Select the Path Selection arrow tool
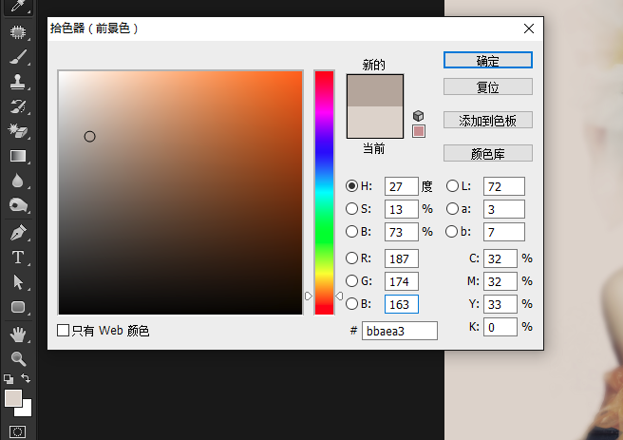Screen dimensions: 623x440 [x=18, y=282]
